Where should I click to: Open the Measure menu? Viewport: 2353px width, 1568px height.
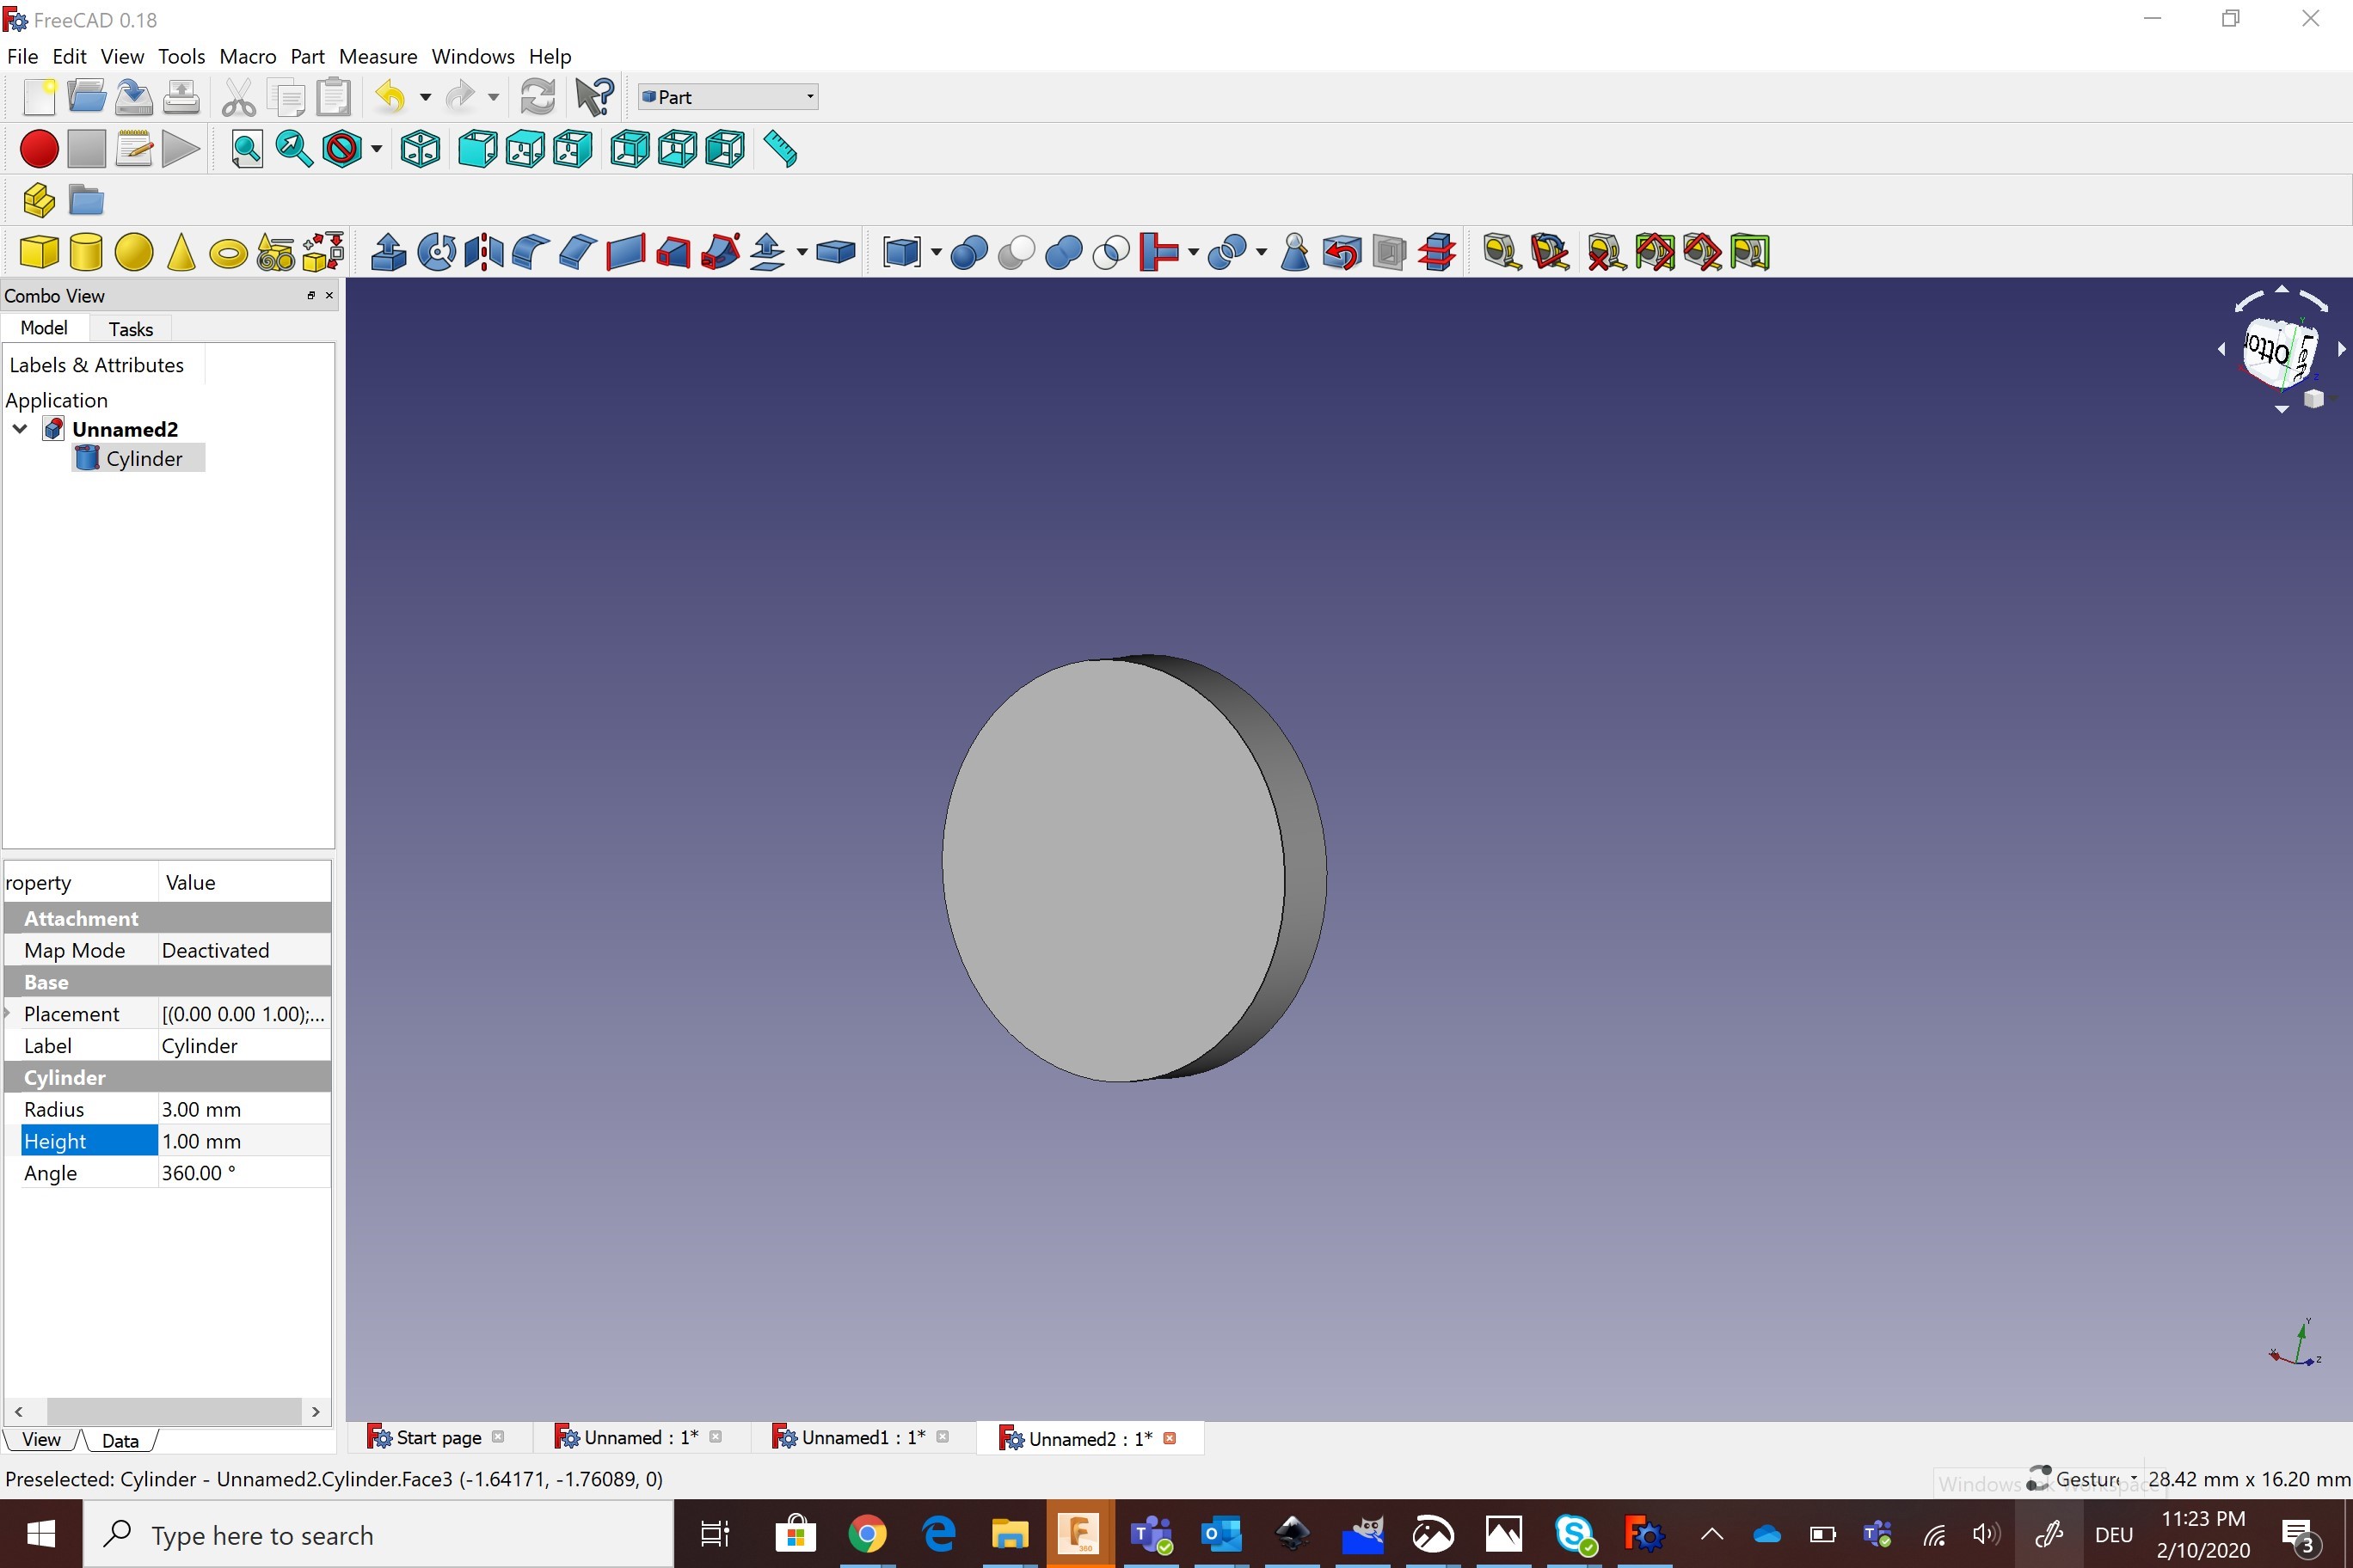coord(378,56)
